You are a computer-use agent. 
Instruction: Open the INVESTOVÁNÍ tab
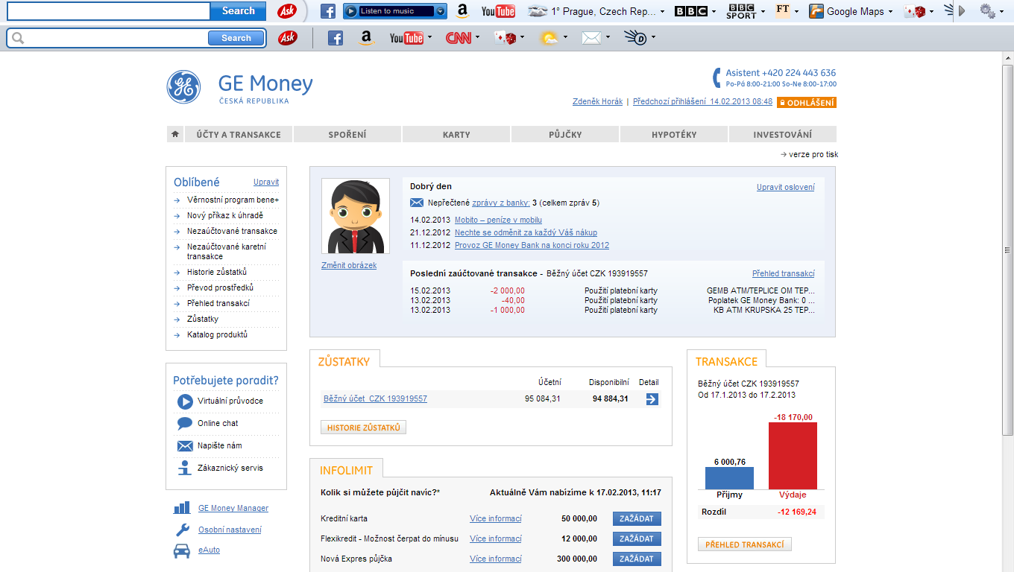pyautogui.click(x=783, y=134)
